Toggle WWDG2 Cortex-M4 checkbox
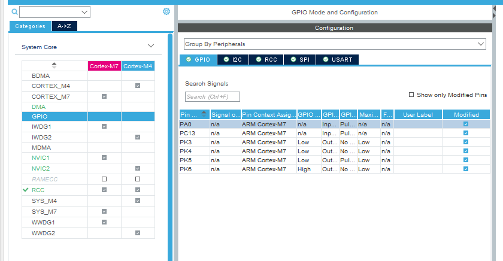The height and width of the screenshot is (261, 503). pyautogui.click(x=138, y=233)
